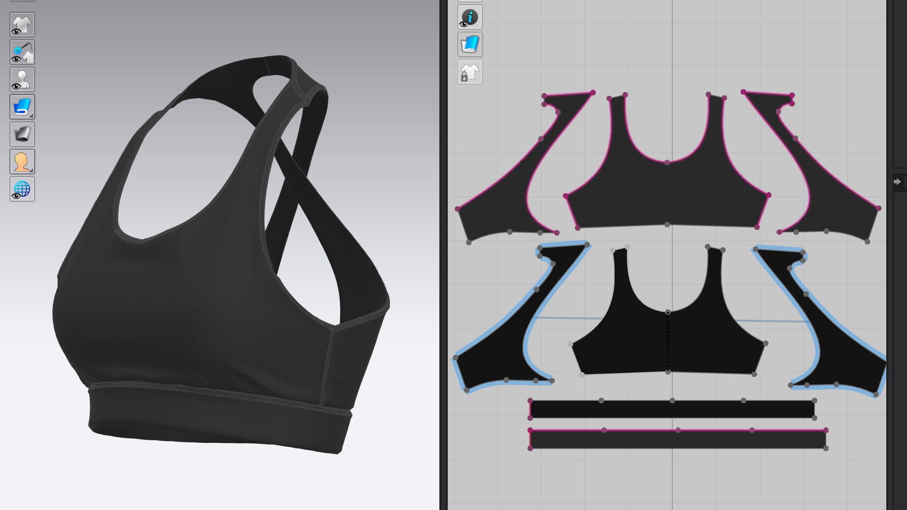Toggle buttons and seamlines display icon
The image size is (907, 510).
[x=22, y=52]
